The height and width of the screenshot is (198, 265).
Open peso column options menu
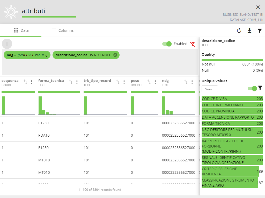pos(155,82)
